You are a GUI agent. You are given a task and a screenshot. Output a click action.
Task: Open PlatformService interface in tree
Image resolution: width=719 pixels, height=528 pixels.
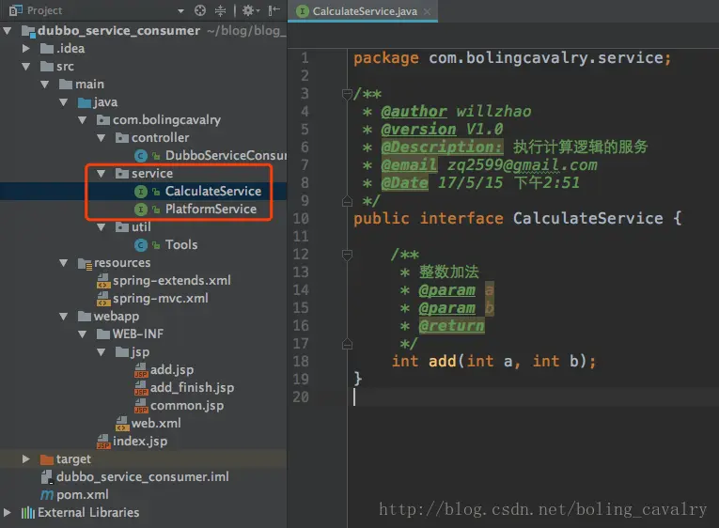(211, 209)
